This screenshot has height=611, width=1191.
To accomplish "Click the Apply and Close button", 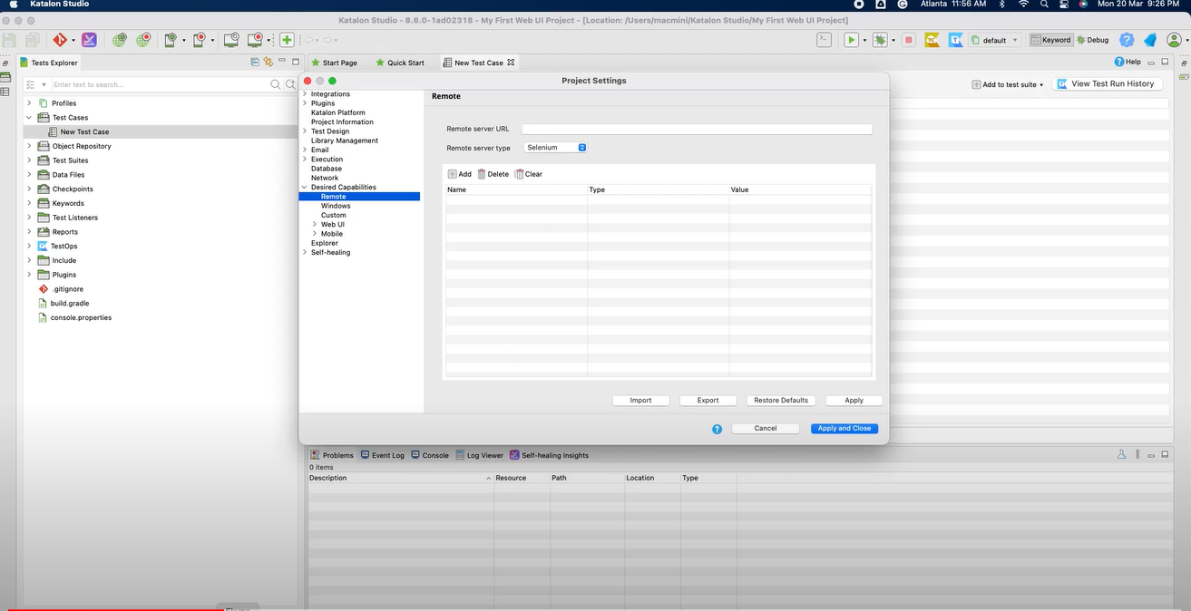I will point(844,429).
